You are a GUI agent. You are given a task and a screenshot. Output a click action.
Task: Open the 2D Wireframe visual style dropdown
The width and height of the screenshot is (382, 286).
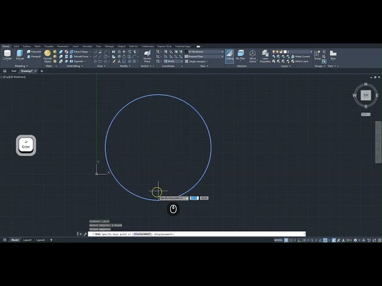tap(204, 52)
